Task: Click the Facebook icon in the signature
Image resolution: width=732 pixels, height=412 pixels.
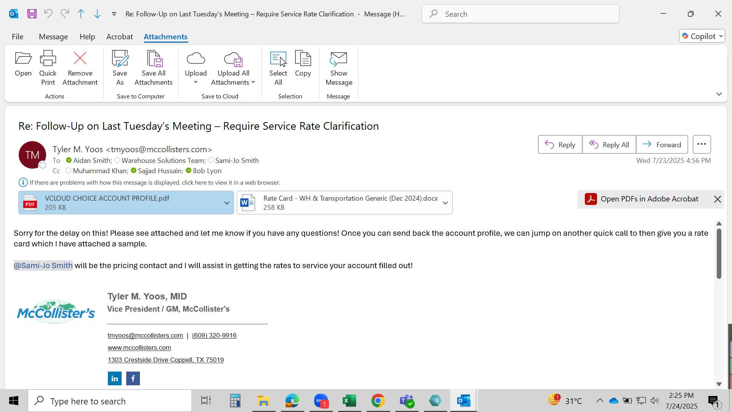Action: (133, 378)
